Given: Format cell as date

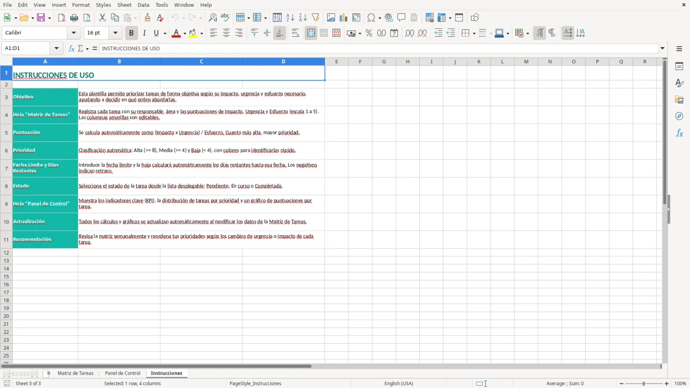Looking at the screenshot, I should click(394, 33).
